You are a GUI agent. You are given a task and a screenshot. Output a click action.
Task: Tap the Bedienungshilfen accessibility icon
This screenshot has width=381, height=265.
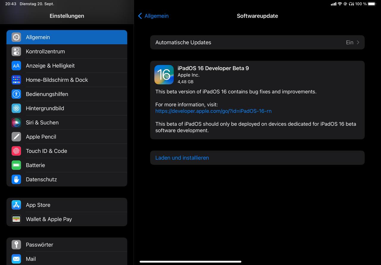[x=16, y=94]
